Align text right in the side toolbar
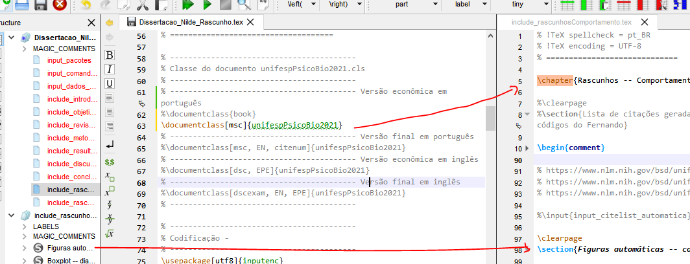The width and height of the screenshot is (690, 264). [x=110, y=126]
